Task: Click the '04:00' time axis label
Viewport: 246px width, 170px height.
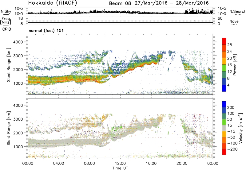Action: click(x=58, y=164)
